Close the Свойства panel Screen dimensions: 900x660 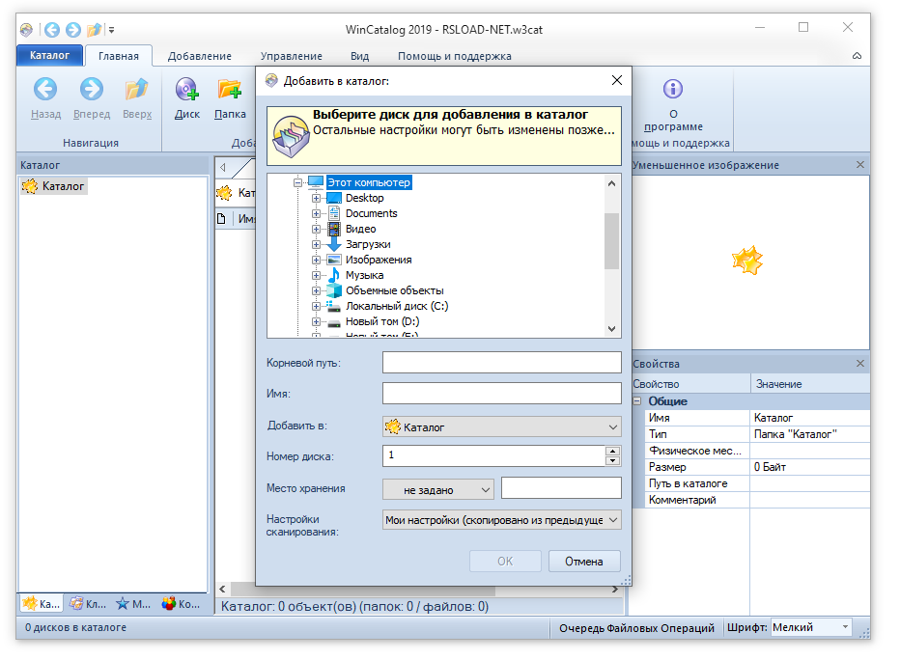pos(859,363)
